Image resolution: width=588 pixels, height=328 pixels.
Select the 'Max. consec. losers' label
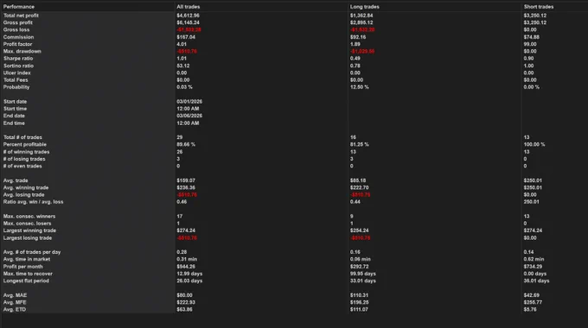27,224
